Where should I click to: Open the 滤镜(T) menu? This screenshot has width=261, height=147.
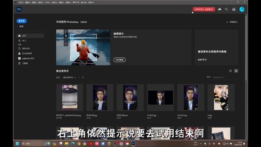pyautogui.click(x=61, y=2)
